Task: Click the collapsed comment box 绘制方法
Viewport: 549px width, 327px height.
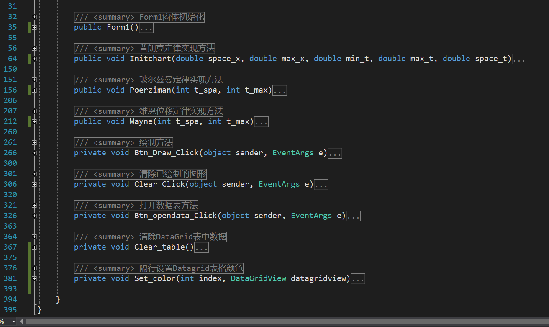Action: [124, 143]
